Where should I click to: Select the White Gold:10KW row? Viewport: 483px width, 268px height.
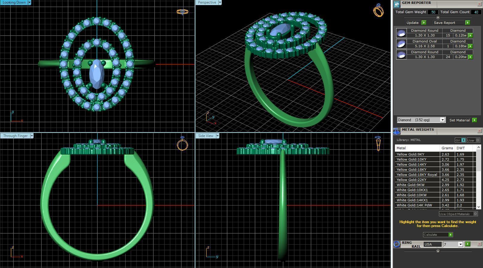tap(435, 195)
